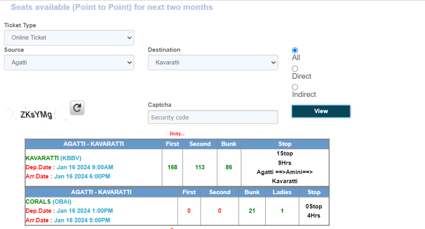
Task: Choose the Indirect radio option
Action: [x=295, y=87]
